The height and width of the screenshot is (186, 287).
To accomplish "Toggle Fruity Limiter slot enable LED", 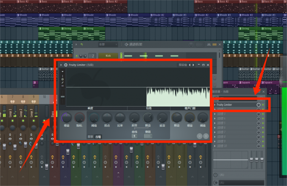I will tap(263, 105).
